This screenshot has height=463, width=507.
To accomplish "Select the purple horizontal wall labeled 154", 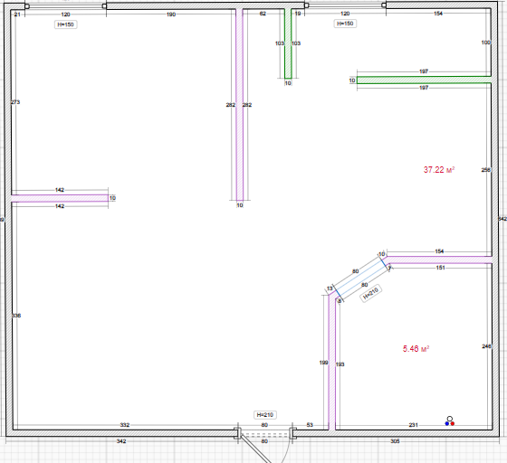I will pyautogui.click(x=439, y=260).
